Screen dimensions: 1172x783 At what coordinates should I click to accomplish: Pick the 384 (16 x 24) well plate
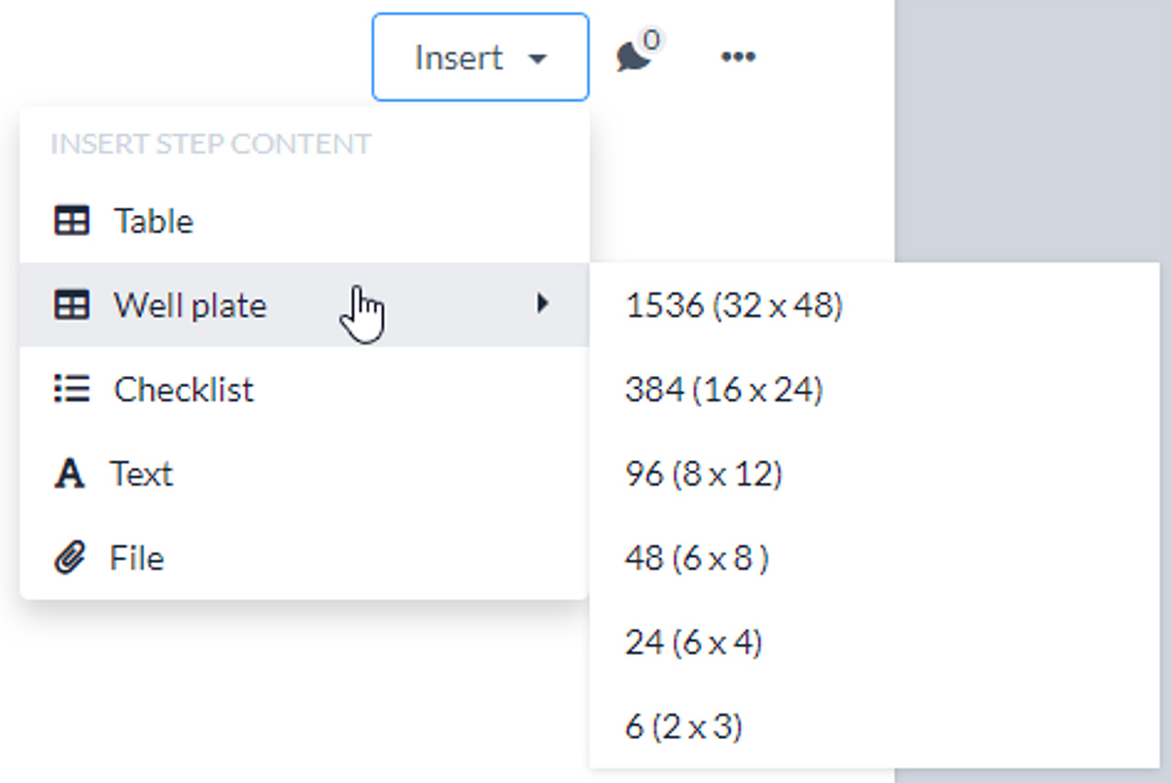pos(723,390)
